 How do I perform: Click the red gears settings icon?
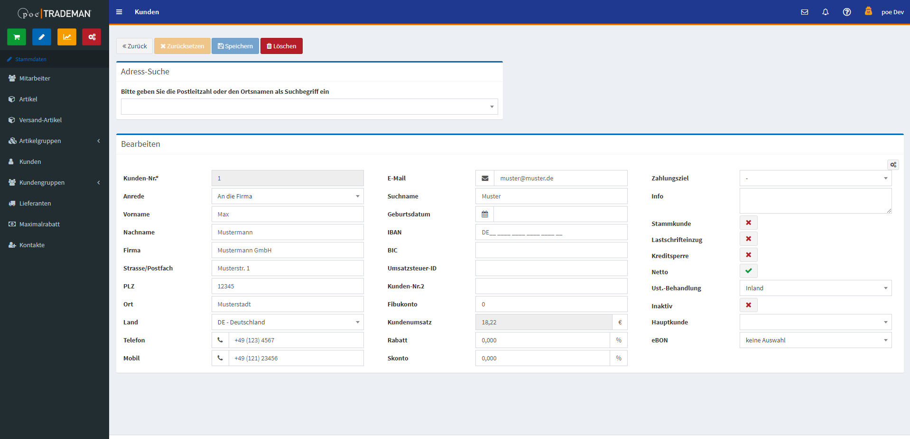point(92,37)
